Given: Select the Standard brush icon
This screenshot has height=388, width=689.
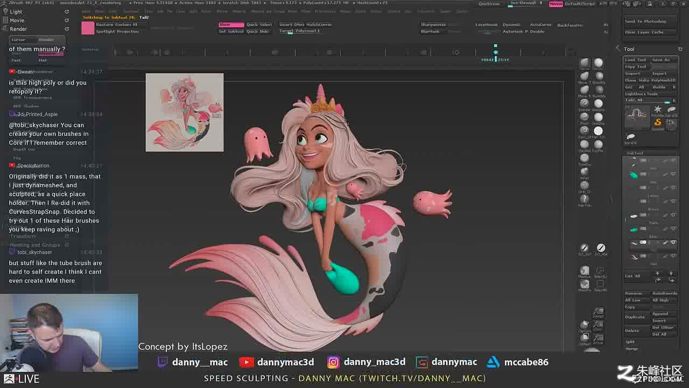Looking at the screenshot, I should click(584, 103).
